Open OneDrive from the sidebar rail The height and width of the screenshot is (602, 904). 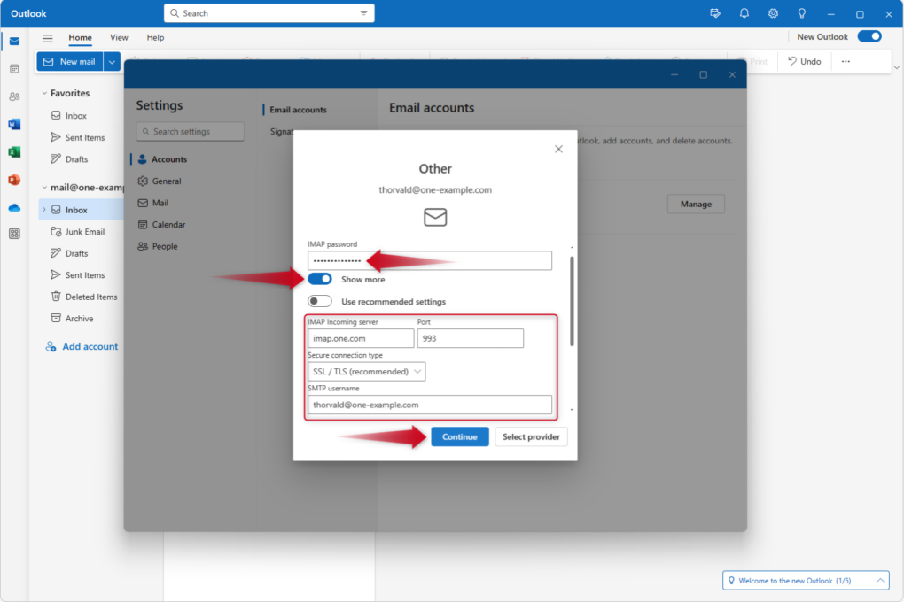coord(12,208)
